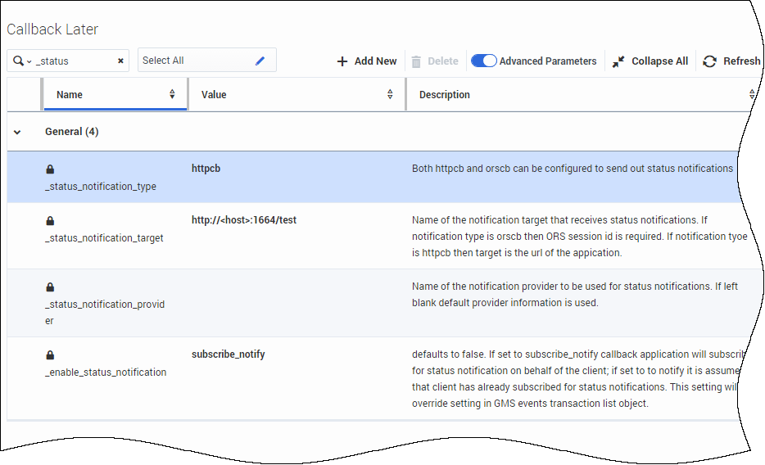Sort by Value column arrows
Image resolution: width=765 pixels, height=465 pixels.
click(x=390, y=95)
